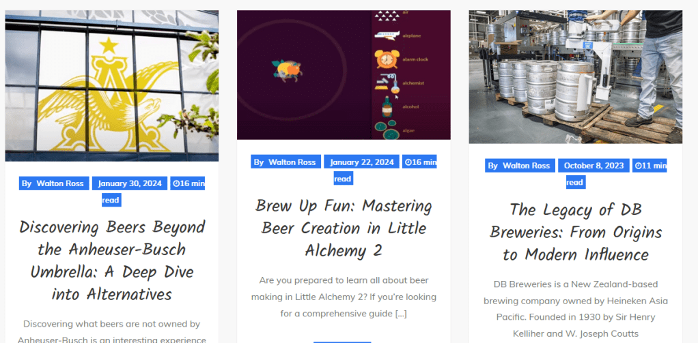This screenshot has width=698, height=343.
Task: Click the clock icon on the Anheuser-Busch post
Action: 176,183
